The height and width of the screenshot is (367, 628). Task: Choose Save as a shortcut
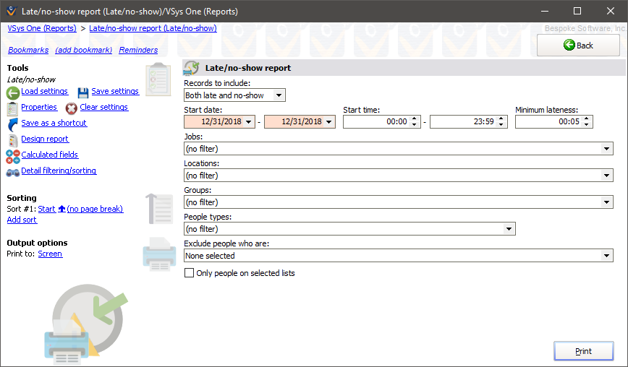[54, 123]
